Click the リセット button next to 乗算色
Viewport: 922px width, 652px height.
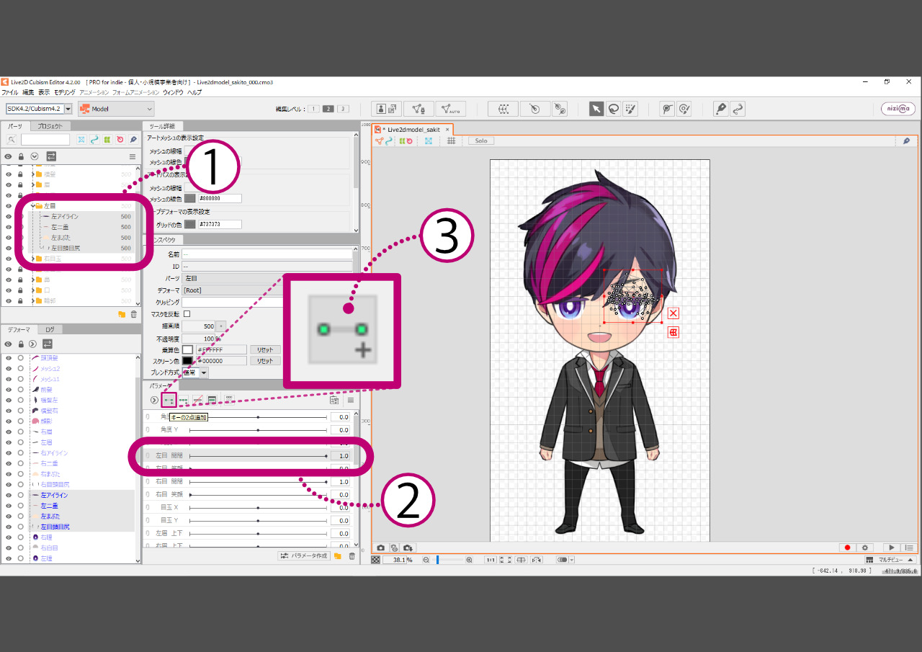[x=265, y=349]
